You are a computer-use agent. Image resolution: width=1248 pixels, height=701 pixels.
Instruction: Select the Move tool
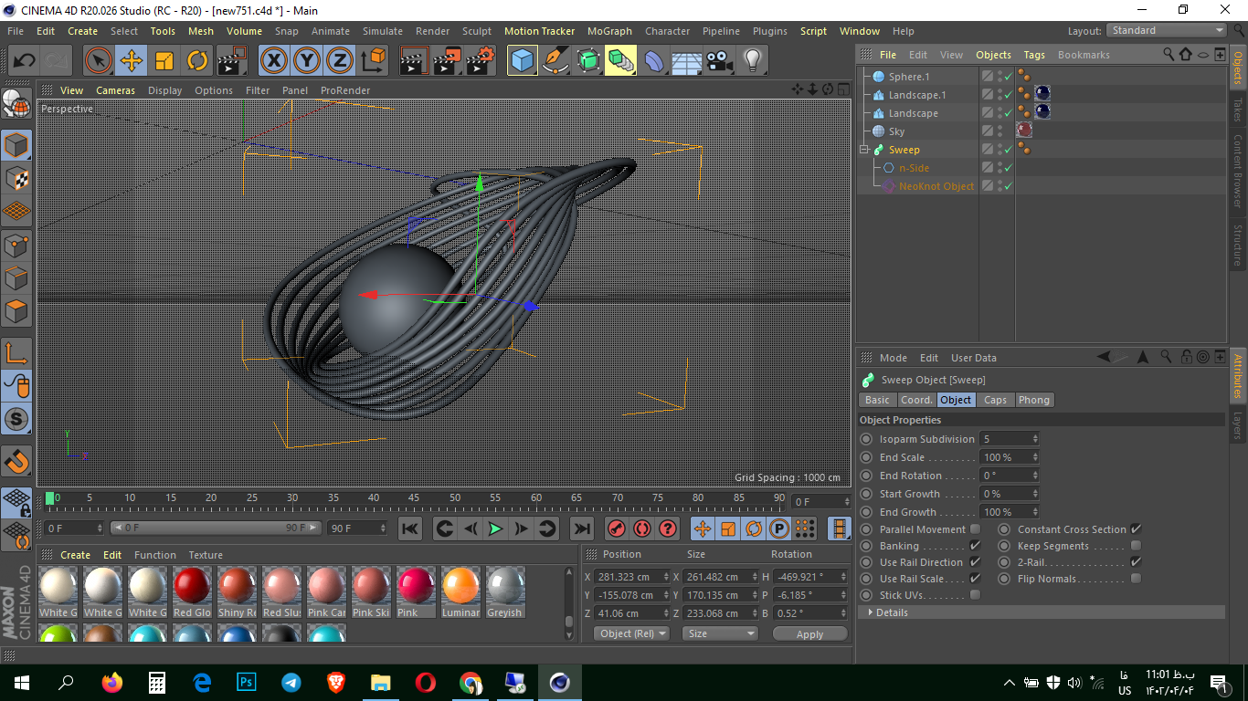click(129, 60)
